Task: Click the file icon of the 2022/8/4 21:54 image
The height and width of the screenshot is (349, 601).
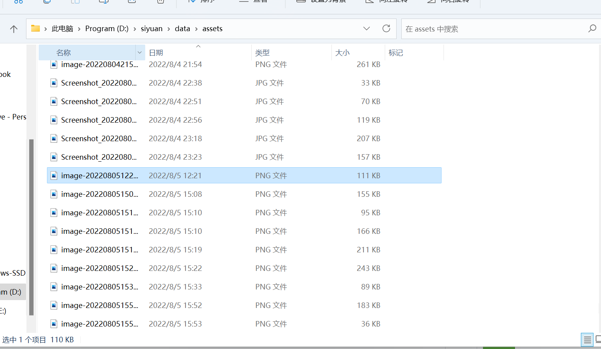Action: [54, 64]
